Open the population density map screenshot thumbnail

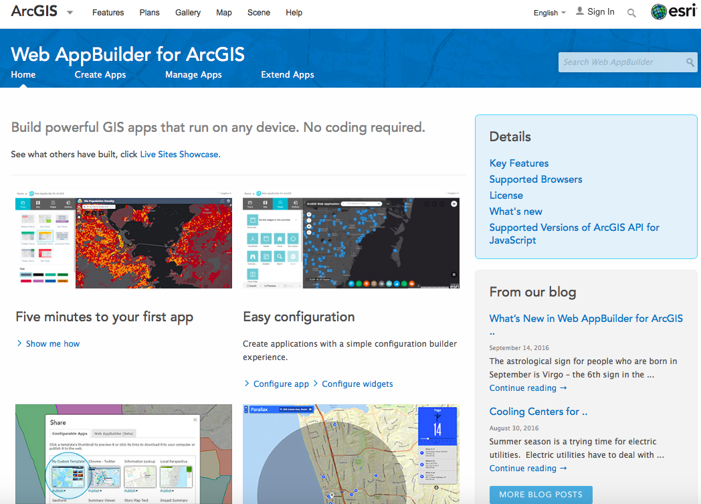(124, 240)
